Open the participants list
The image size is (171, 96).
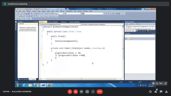pos(156,92)
